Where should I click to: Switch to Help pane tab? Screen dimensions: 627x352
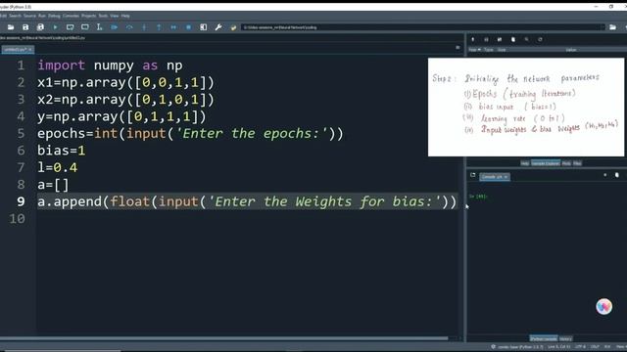525,163
